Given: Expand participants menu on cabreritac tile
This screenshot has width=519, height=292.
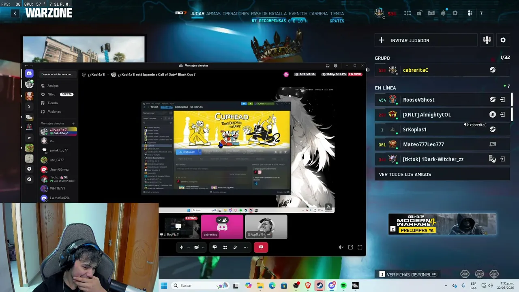Looking at the screenshot, I should (219, 220).
